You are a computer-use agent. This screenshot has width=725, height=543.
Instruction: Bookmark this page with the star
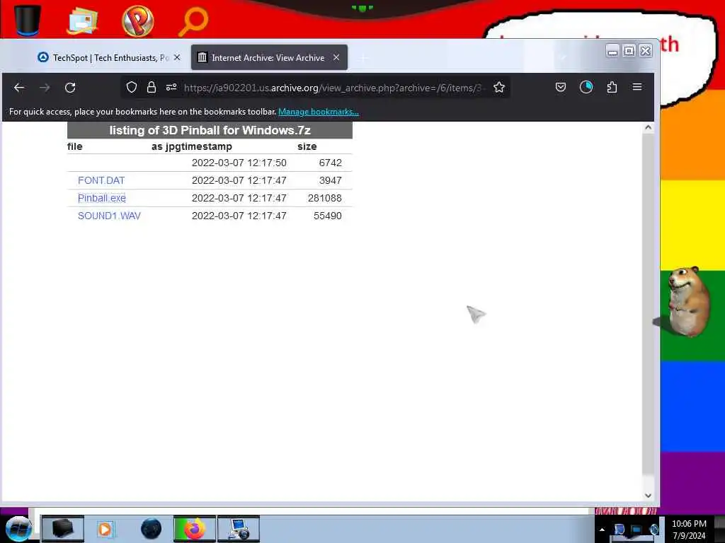(499, 87)
